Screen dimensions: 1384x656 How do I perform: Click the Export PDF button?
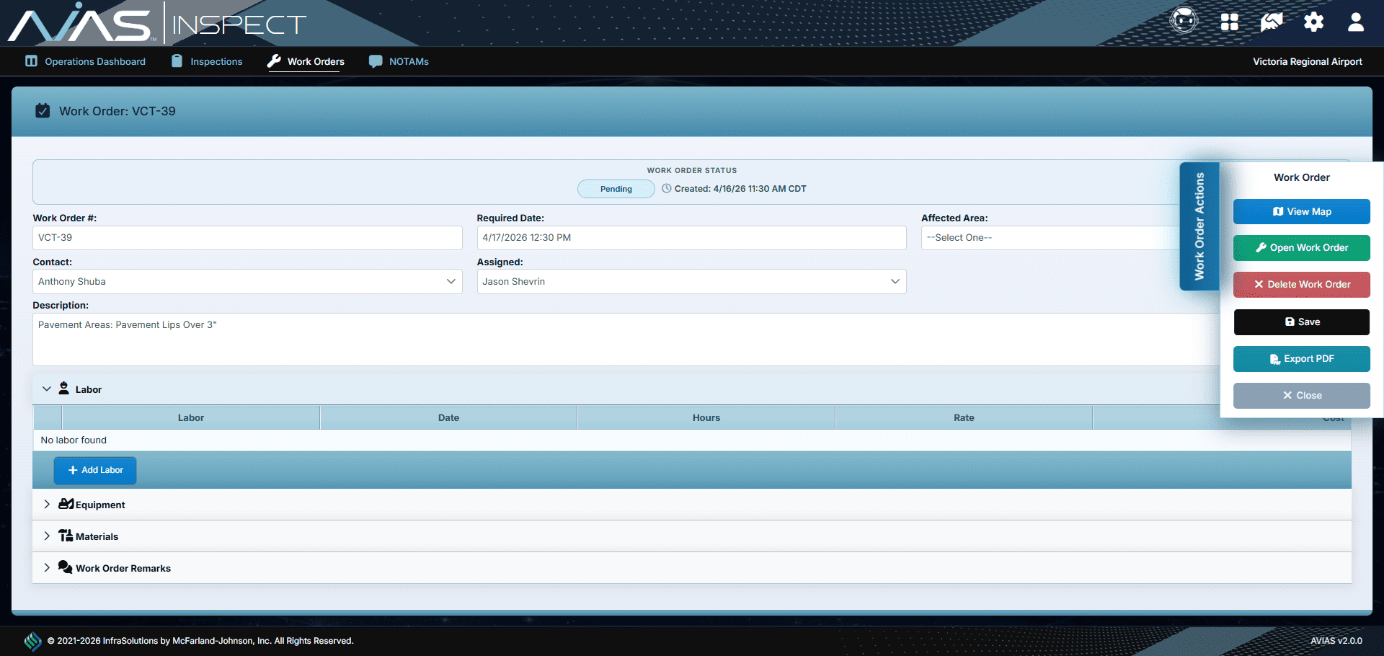1302,358
